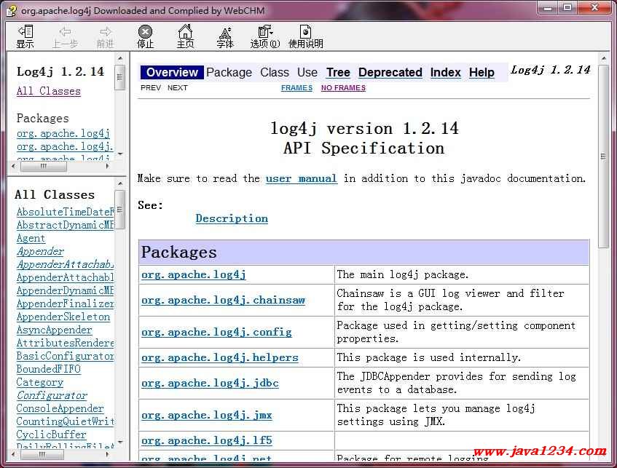
Task: Click "The main log4j package." description text
Action: (403, 274)
